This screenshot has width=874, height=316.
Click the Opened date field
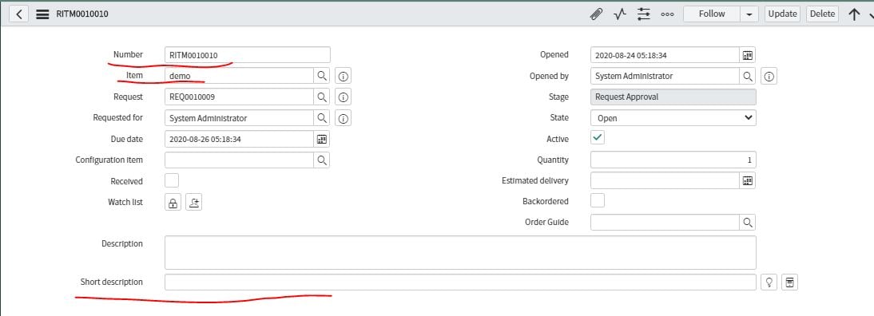point(665,55)
